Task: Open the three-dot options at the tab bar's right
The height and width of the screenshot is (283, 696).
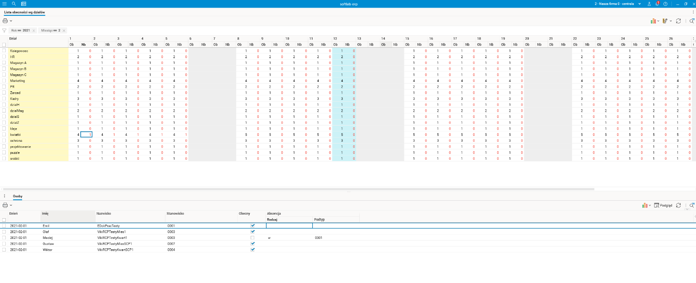Action: coord(693,12)
